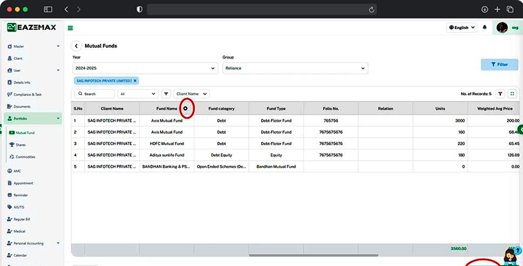Select the Aditya sunlife Fund cell
The height and width of the screenshot is (266, 523).
[x=167, y=155]
